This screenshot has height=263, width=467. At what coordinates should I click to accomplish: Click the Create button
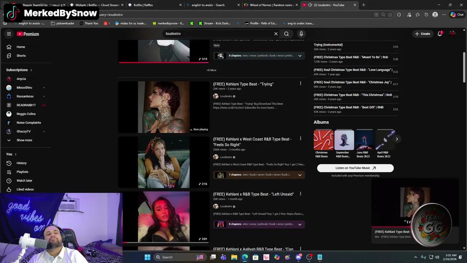[x=422, y=34]
